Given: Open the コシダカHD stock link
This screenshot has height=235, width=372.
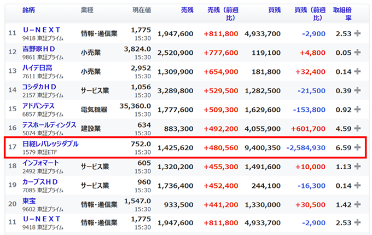Looking at the screenshot, I should [39, 87].
